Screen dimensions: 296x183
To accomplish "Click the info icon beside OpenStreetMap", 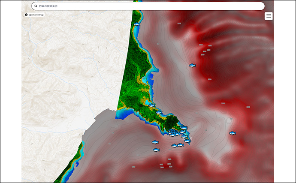I will point(26,15).
